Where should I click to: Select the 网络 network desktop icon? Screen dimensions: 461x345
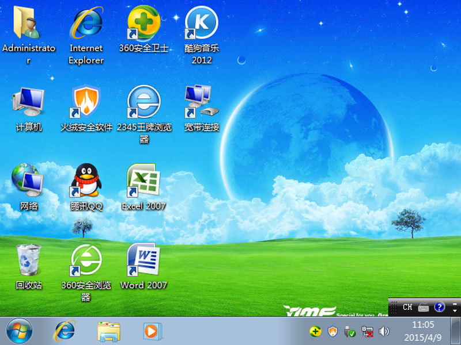(x=28, y=181)
